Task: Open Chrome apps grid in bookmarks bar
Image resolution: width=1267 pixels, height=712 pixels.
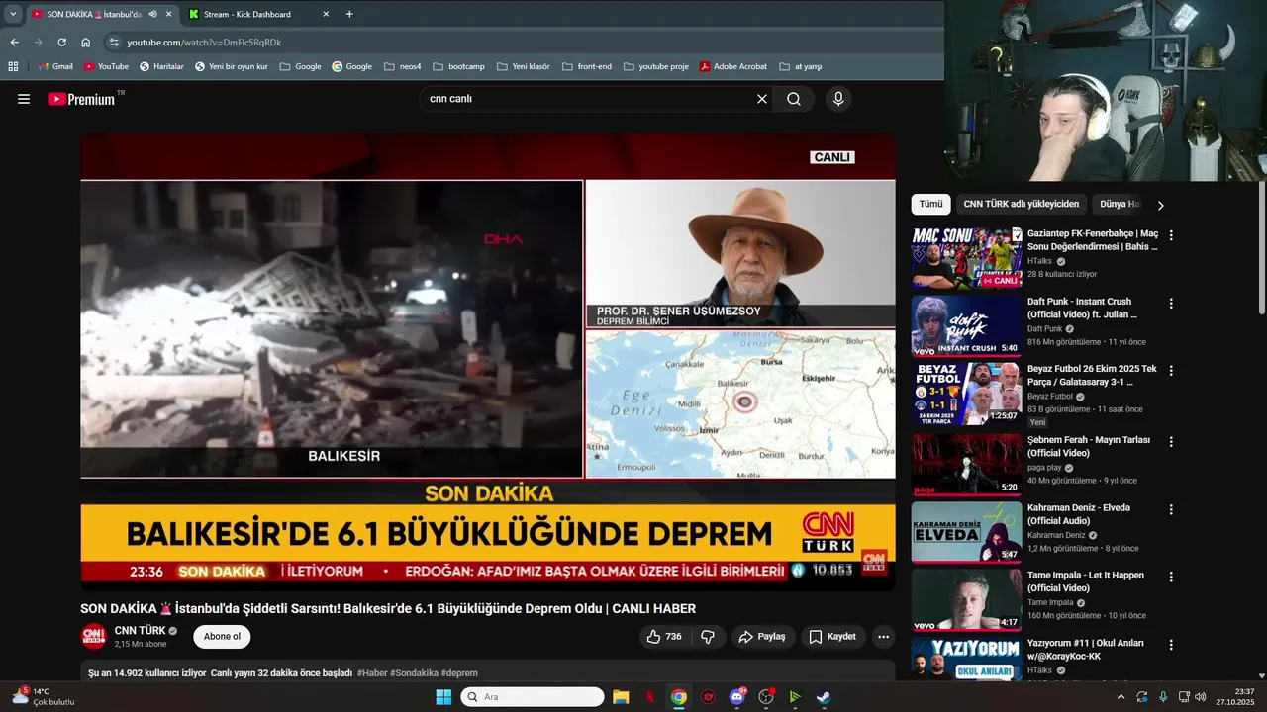Action: [13, 66]
